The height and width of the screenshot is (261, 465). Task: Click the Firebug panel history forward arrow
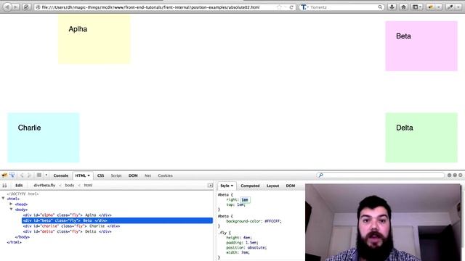(29, 175)
